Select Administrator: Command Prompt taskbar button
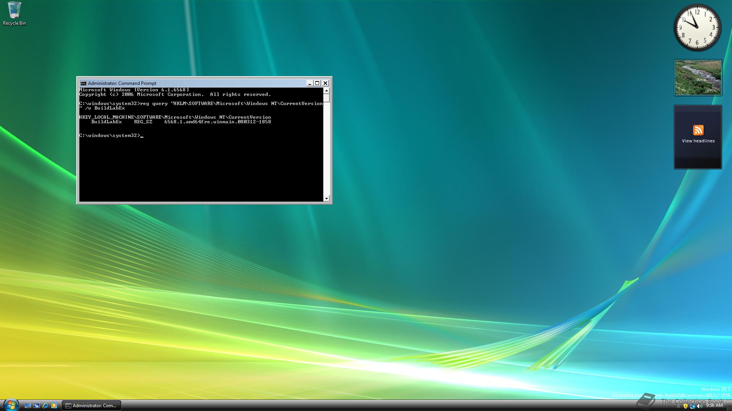 (91, 406)
